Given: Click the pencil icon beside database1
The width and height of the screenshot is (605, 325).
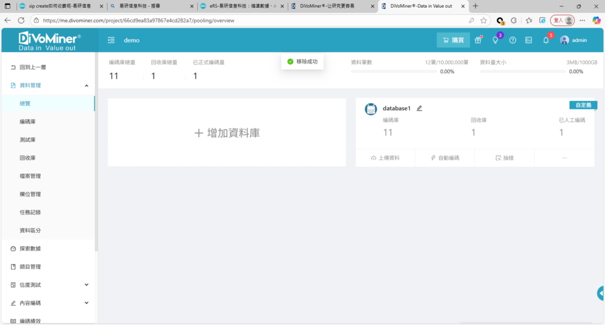Looking at the screenshot, I should (x=419, y=108).
